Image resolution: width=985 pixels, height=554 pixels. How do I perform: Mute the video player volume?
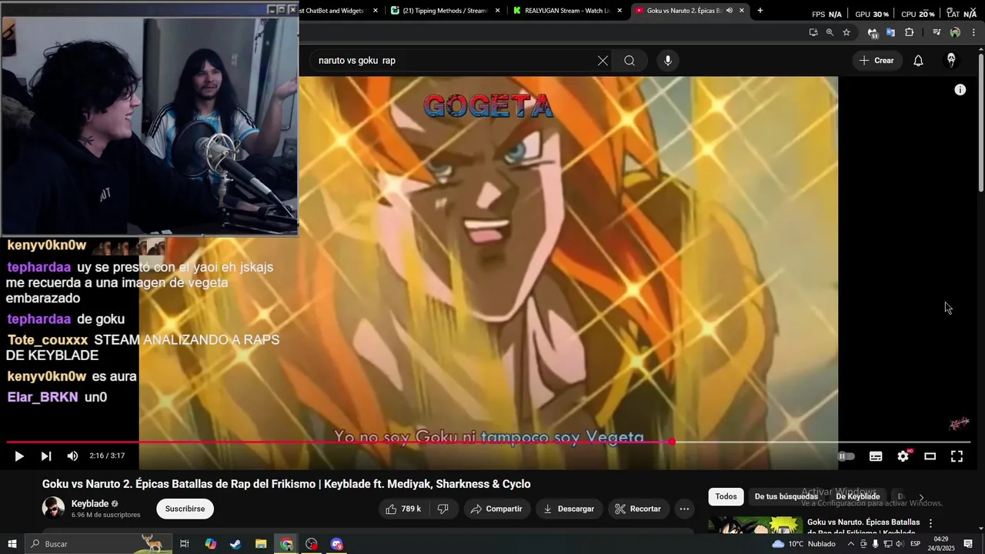[72, 456]
